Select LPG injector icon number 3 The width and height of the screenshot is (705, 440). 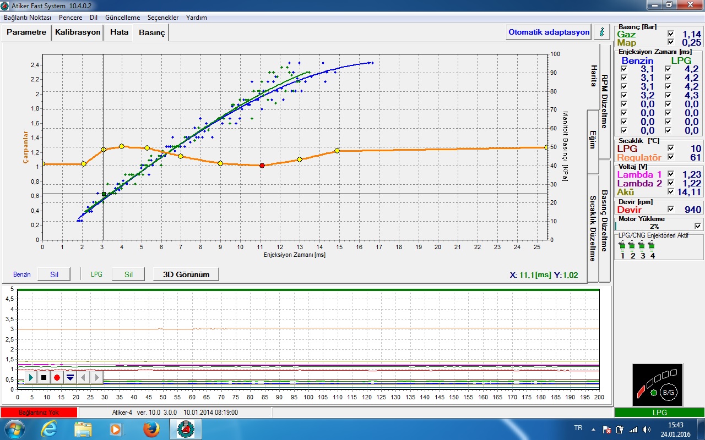tap(642, 246)
